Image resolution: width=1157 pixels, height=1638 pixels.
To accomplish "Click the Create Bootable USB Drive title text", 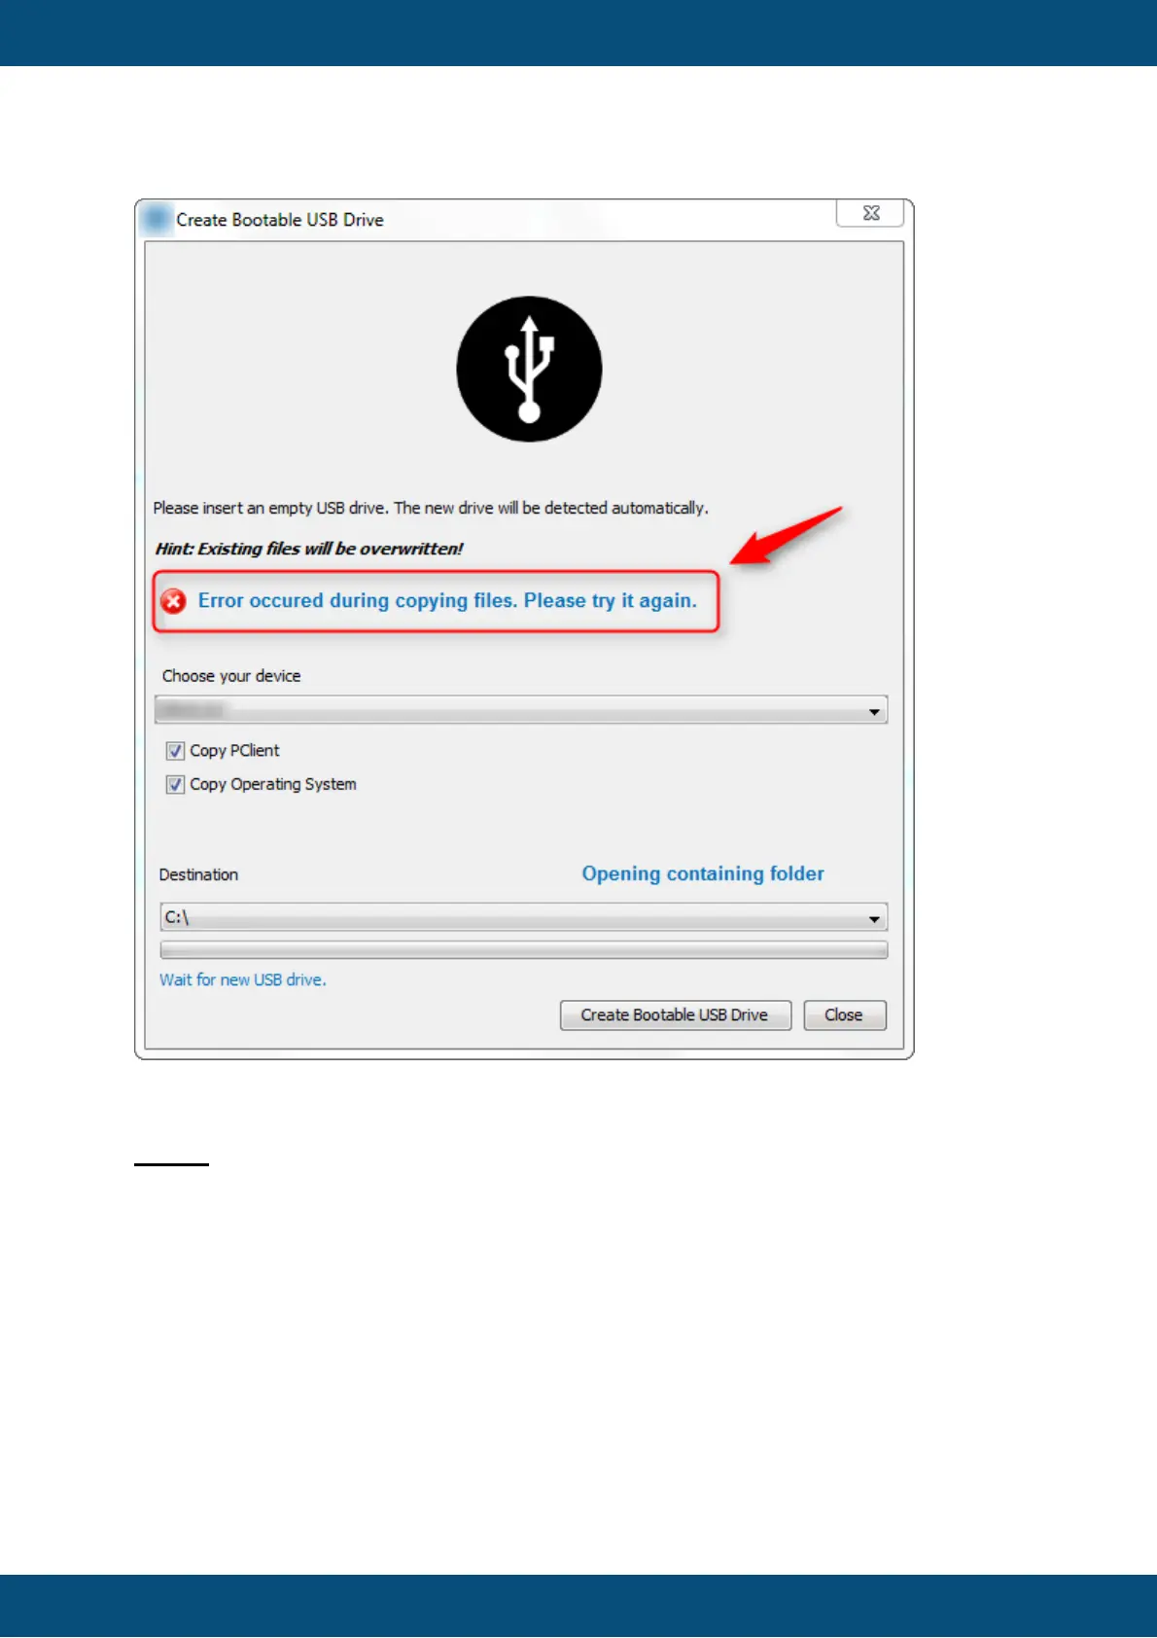I will click(280, 220).
